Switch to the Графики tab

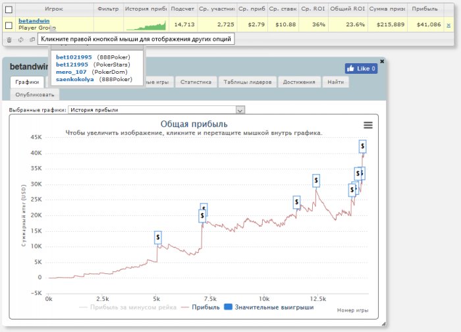point(27,82)
